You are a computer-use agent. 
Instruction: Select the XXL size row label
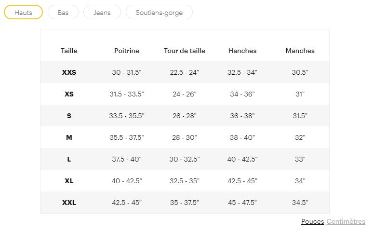coord(69,203)
